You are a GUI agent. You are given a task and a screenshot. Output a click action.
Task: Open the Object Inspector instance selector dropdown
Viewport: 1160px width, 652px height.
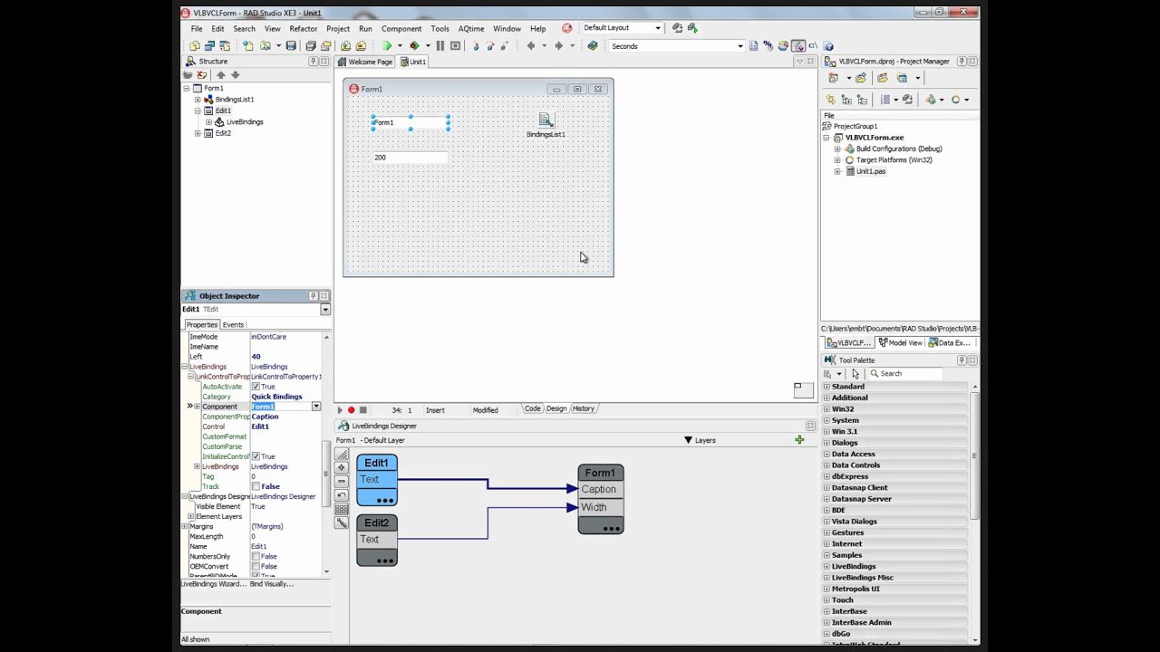pyautogui.click(x=324, y=310)
